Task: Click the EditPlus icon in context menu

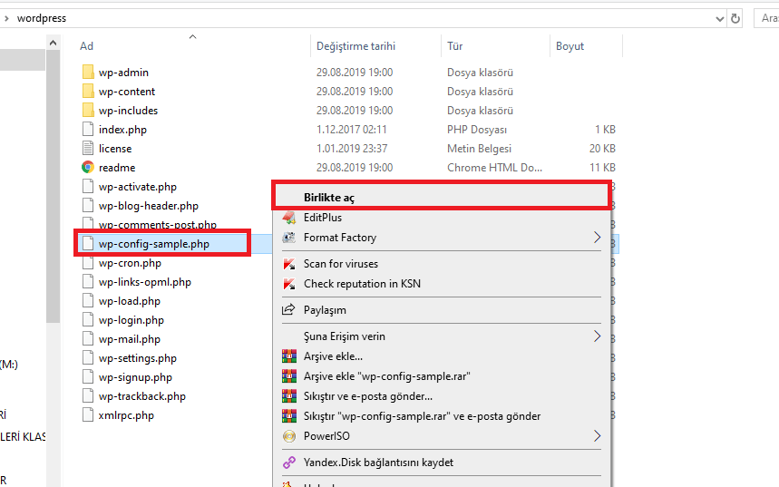Action: [x=289, y=218]
